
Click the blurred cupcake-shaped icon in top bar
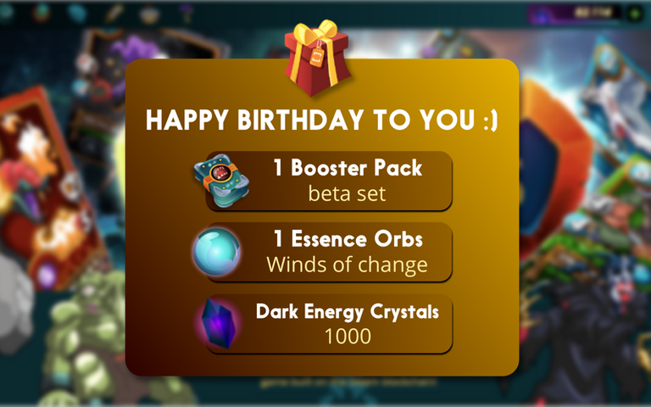[149, 14]
